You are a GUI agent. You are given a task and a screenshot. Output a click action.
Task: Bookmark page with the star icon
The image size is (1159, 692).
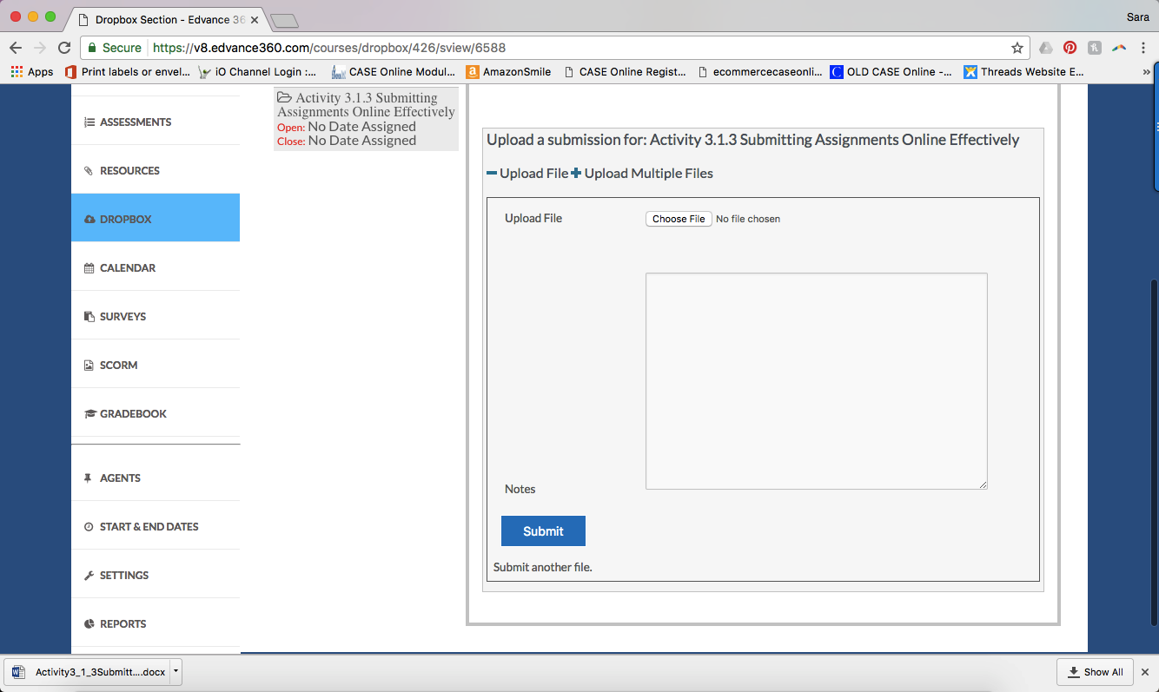[x=1017, y=48]
